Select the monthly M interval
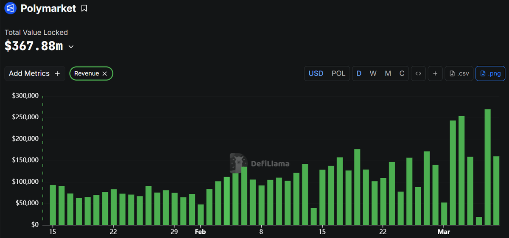Screen dimensions: 509x238 (x=388, y=73)
